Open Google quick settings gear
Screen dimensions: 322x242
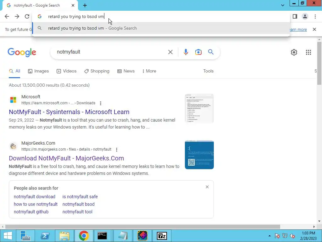[294, 52]
